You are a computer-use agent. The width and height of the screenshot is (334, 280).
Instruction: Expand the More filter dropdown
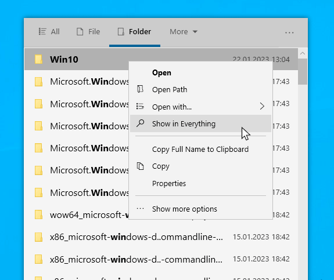184,32
